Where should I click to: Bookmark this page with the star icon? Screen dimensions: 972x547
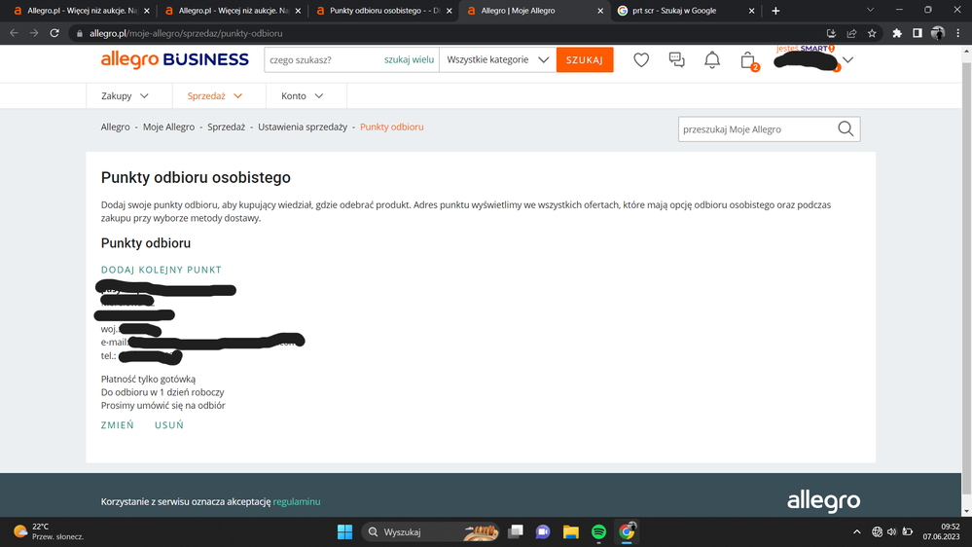pyautogui.click(x=872, y=33)
